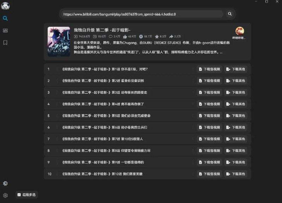The image size is (282, 203).
Task: Open the search page in sidebar
Action: (x=5, y=18)
